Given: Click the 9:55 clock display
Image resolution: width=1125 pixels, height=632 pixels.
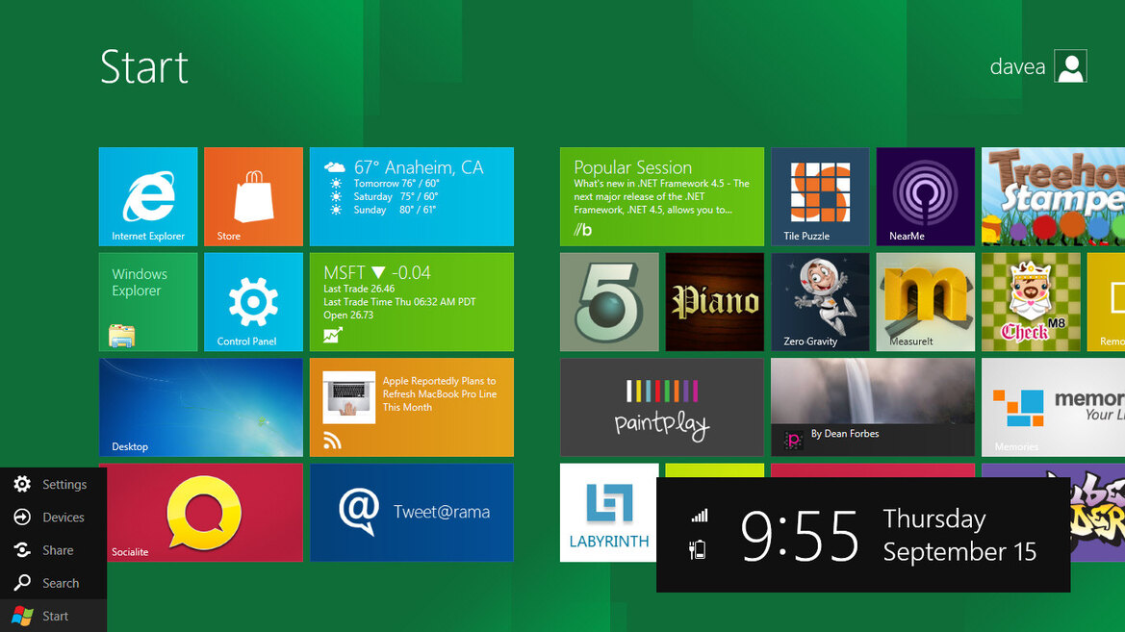Looking at the screenshot, I should [800, 536].
